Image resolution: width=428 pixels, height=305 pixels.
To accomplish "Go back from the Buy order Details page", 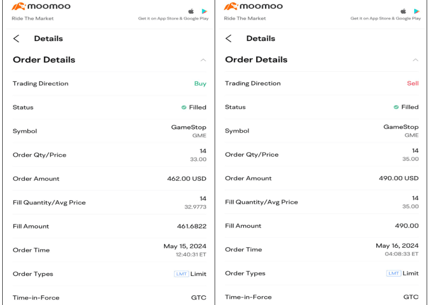I will point(16,38).
